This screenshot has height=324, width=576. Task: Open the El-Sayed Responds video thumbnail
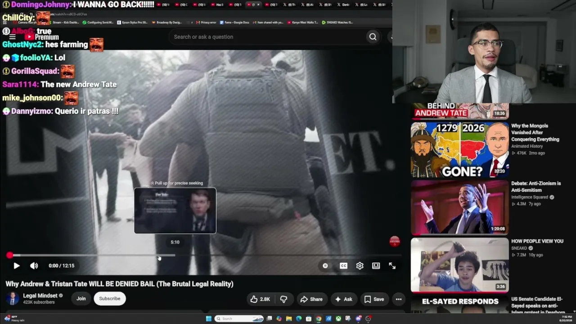click(x=459, y=304)
